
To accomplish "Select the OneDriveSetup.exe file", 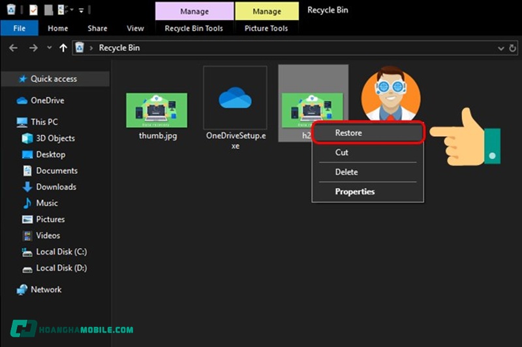I will [235, 98].
